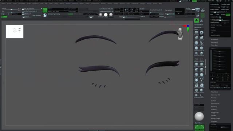The height and width of the screenshot is (131, 233).
Task: Click the head orientation camera icon
Action: point(180,33)
